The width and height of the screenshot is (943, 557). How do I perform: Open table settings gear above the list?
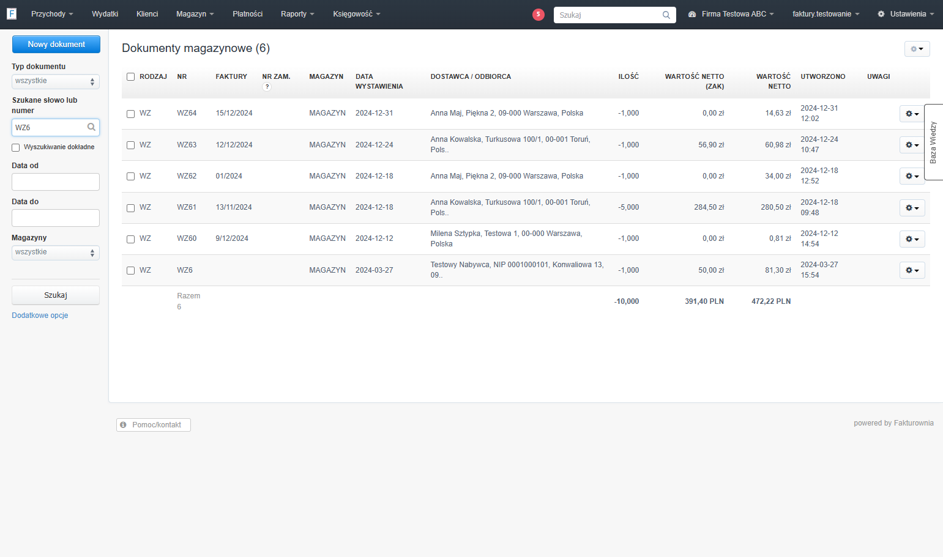tap(917, 49)
